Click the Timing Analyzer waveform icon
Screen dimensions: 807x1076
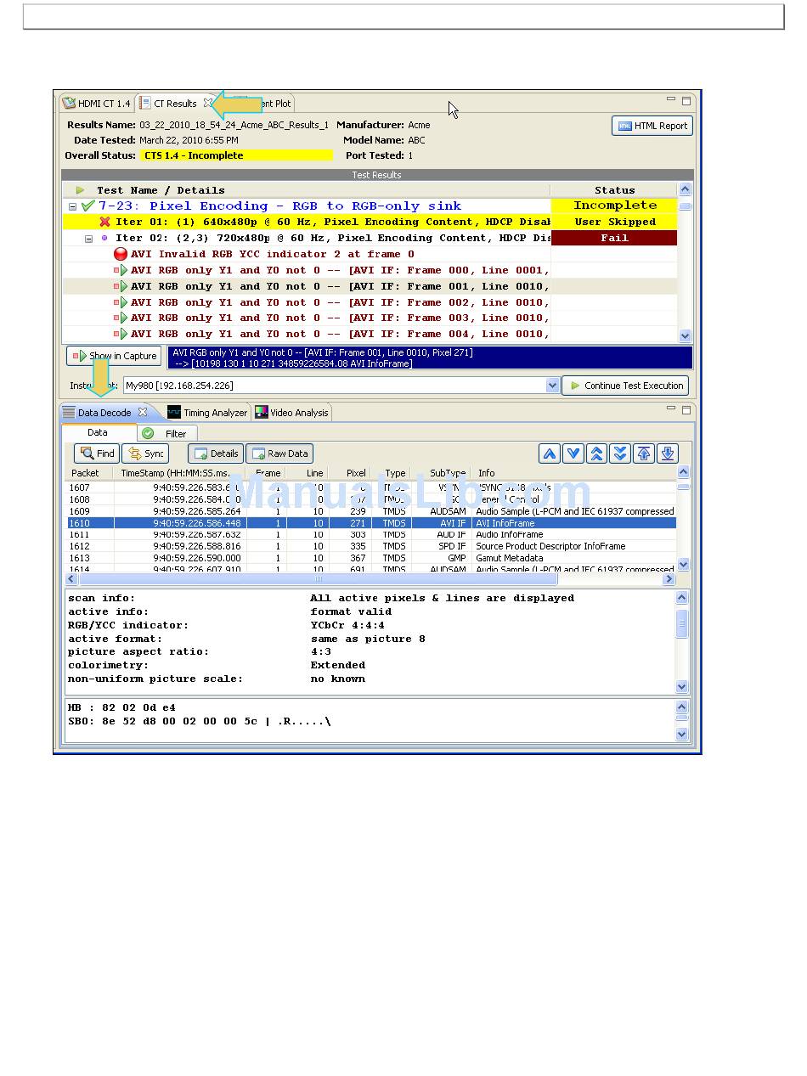coord(174,413)
